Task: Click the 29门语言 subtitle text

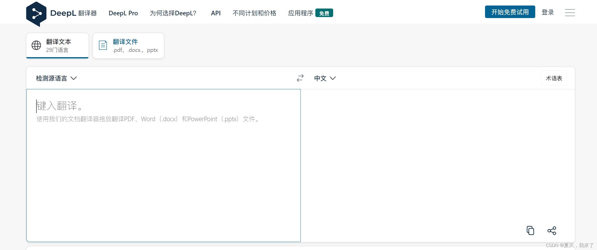Action: tap(57, 50)
